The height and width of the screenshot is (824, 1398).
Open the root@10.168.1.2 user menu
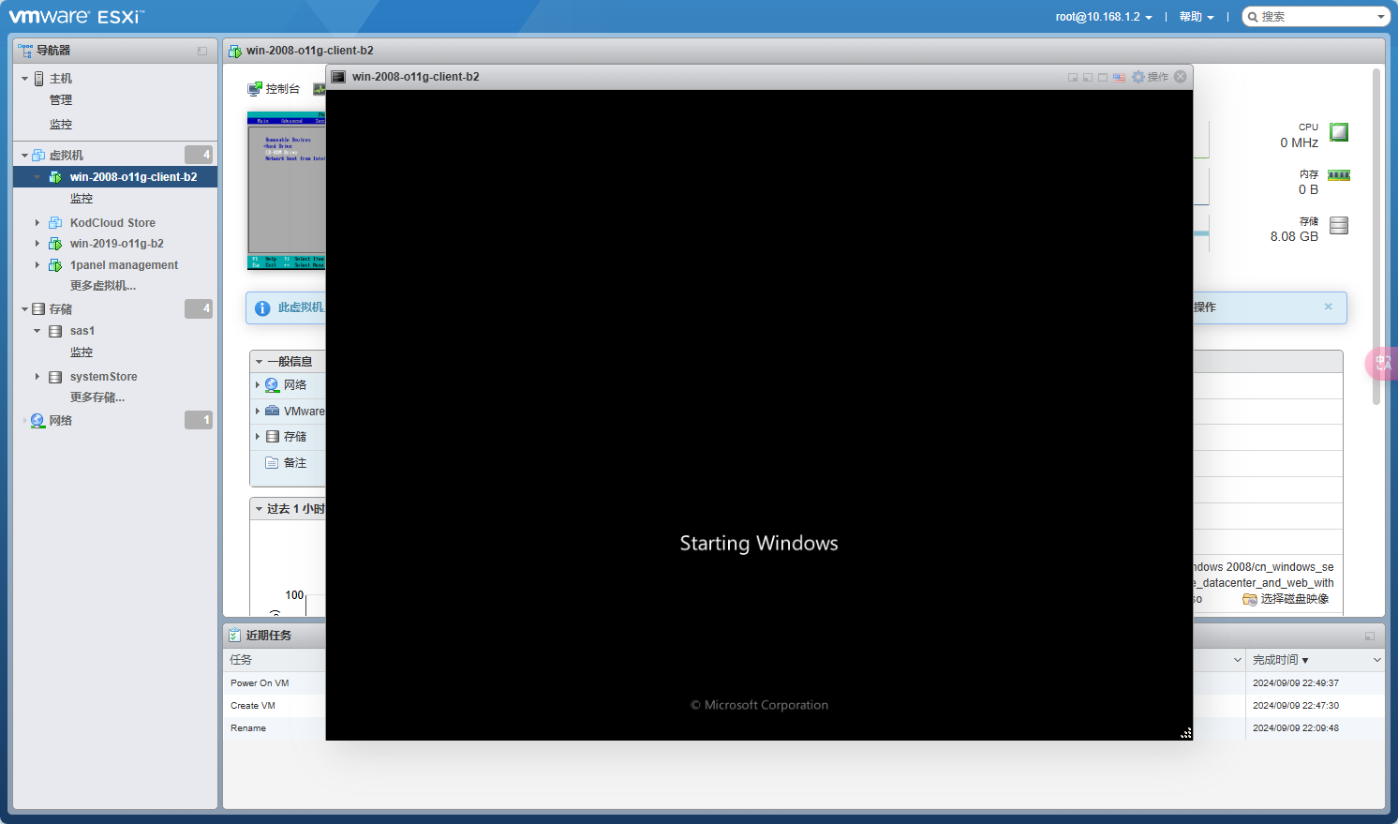pyautogui.click(x=1104, y=17)
